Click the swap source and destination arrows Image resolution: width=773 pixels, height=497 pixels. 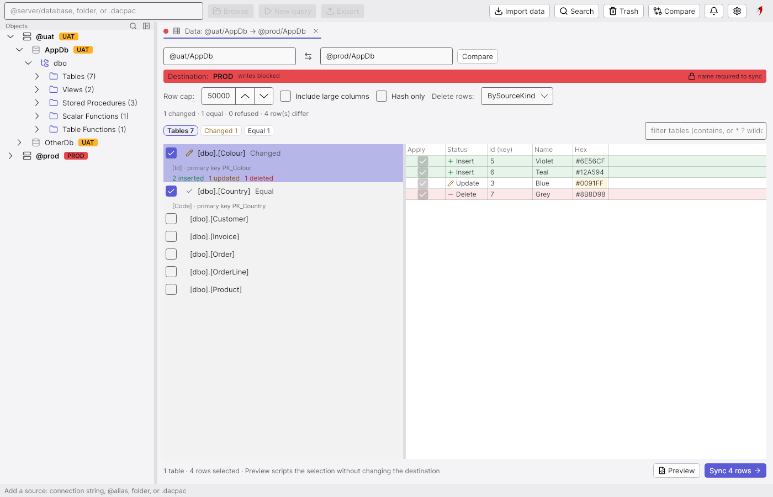(x=308, y=56)
